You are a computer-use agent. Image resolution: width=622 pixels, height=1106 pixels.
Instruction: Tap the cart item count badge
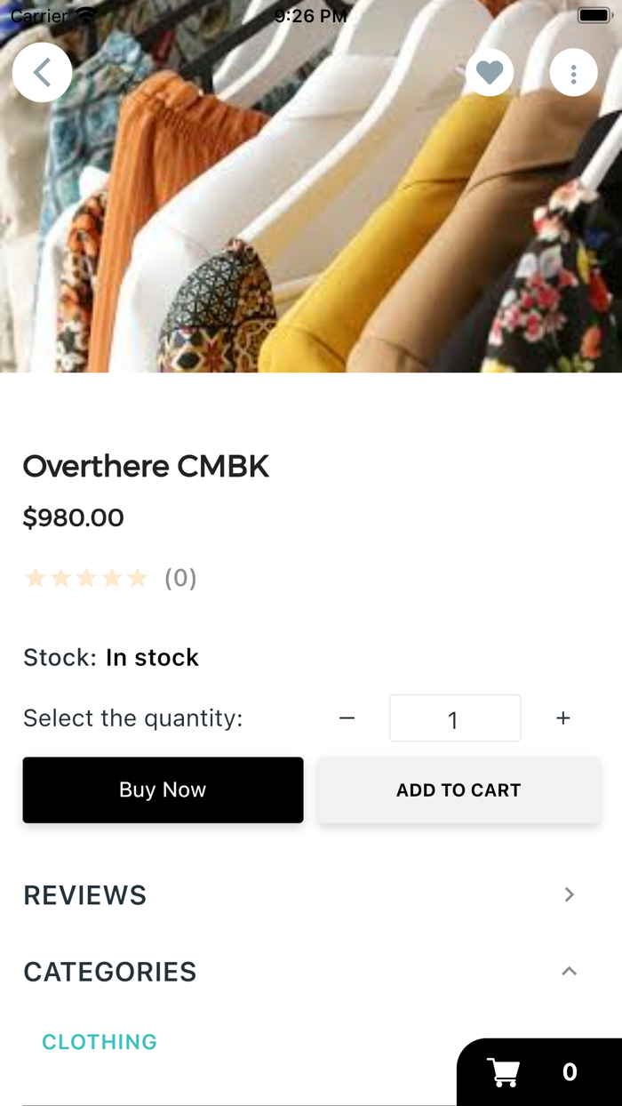570,1072
